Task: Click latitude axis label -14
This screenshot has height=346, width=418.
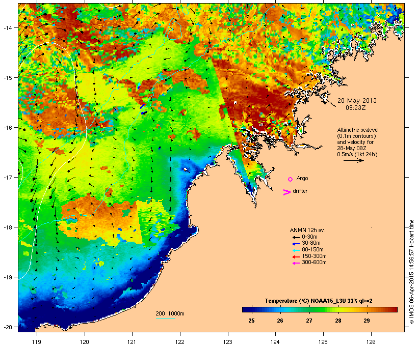Action: click(x=7, y=27)
